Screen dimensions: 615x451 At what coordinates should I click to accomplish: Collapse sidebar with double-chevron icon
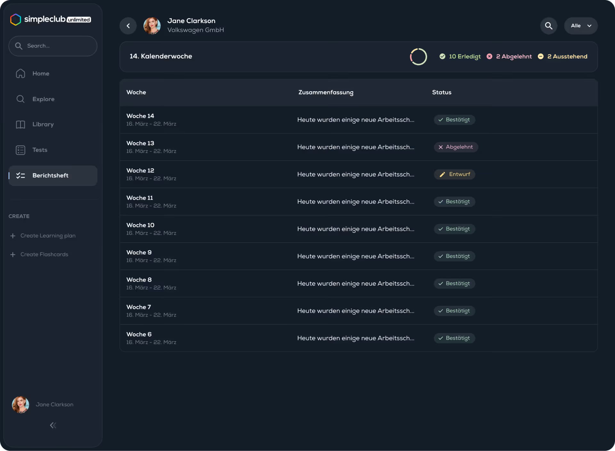pyautogui.click(x=53, y=425)
